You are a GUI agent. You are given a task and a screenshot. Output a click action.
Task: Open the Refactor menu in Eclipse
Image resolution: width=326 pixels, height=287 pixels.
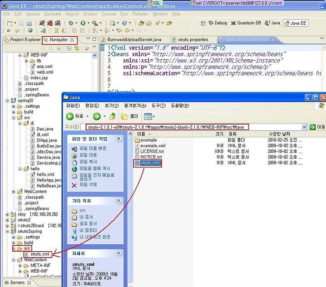tap(140, 14)
